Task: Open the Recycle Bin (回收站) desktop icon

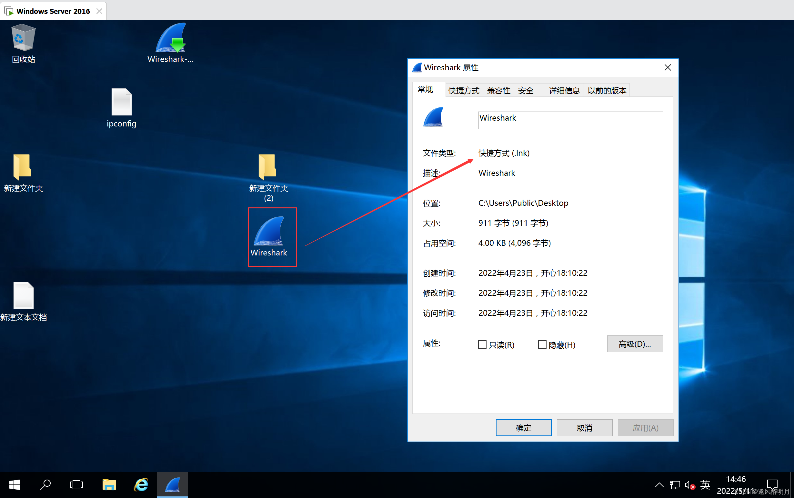Action: tap(24, 44)
